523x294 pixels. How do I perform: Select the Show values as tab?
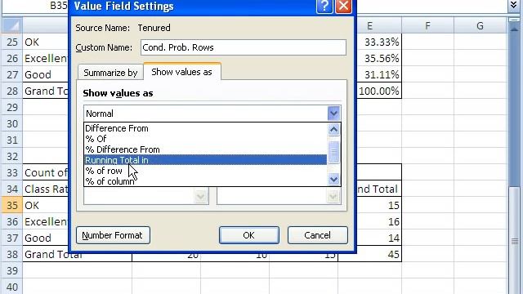pyautogui.click(x=181, y=72)
